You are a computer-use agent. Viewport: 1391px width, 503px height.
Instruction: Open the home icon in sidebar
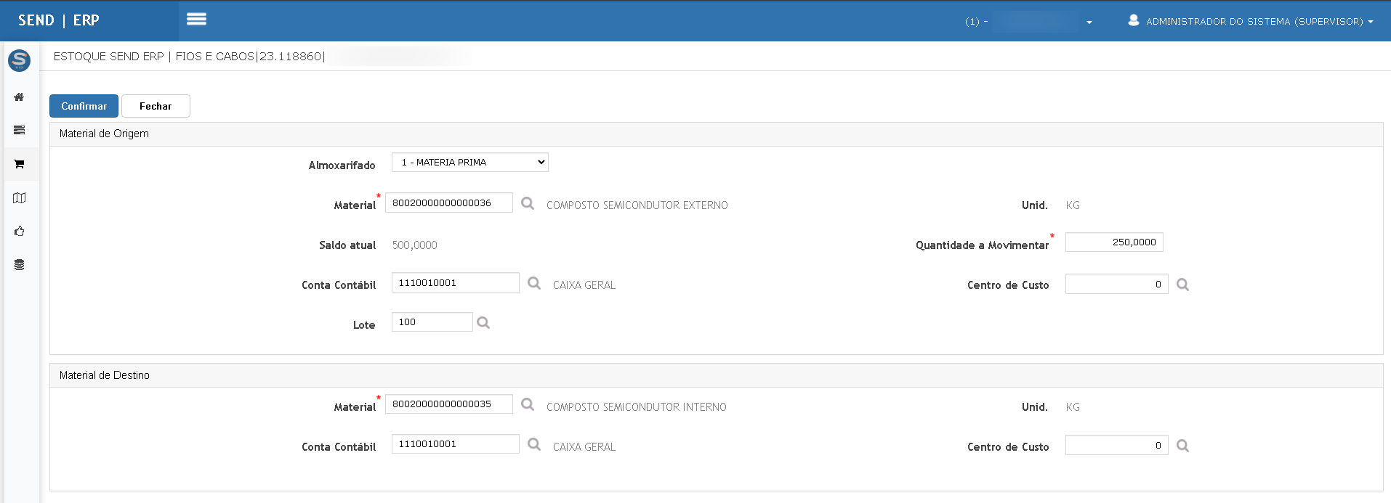tap(20, 97)
